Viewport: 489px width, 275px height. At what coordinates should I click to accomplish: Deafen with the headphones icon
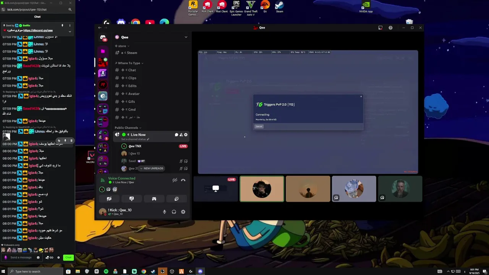174,212
